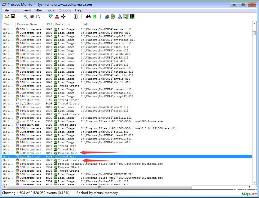The width and height of the screenshot is (259, 198).
Task: Click the Process Monitor title bar icon
Action: [x=4, y=4]
